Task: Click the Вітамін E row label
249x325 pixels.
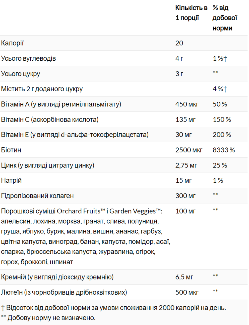Action: [x=75, y=135]
